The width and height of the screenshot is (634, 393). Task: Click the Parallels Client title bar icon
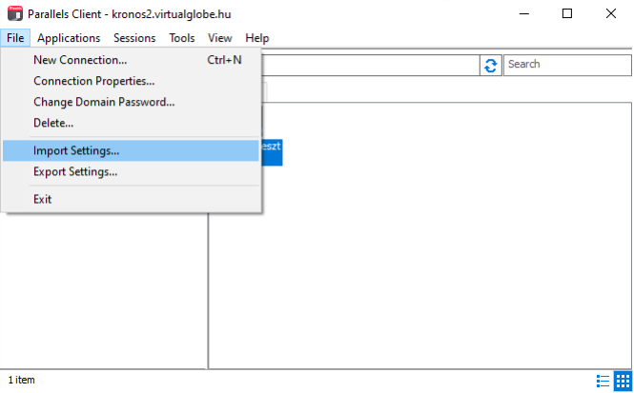coord(15,14)
